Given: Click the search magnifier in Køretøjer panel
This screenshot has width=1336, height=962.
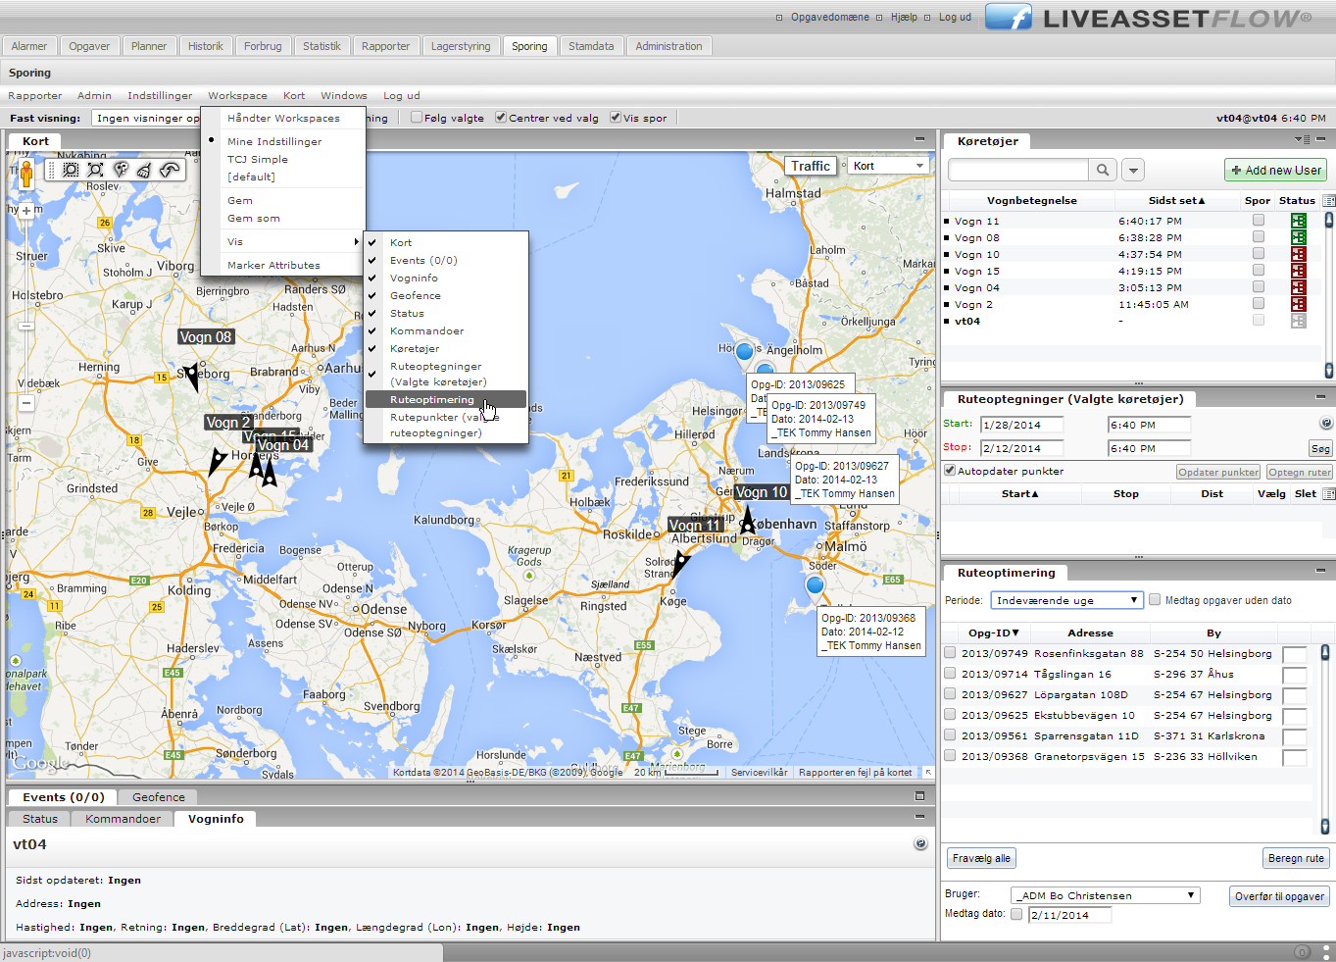Looking at the screenshot, I should [x=1103, y=171].
